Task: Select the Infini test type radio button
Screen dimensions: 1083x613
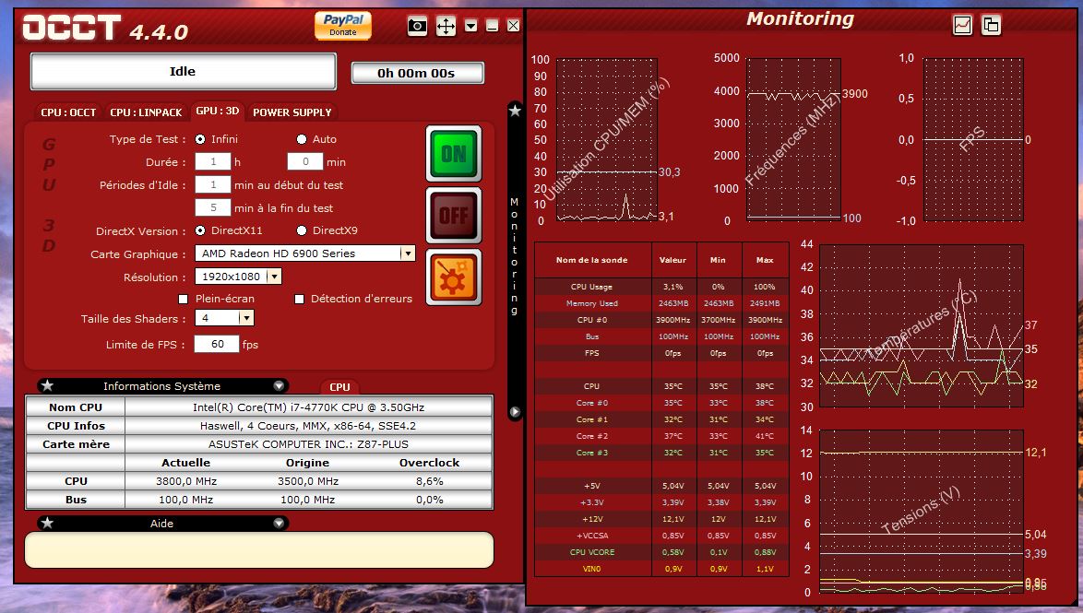Action: [x=200, y=139]
